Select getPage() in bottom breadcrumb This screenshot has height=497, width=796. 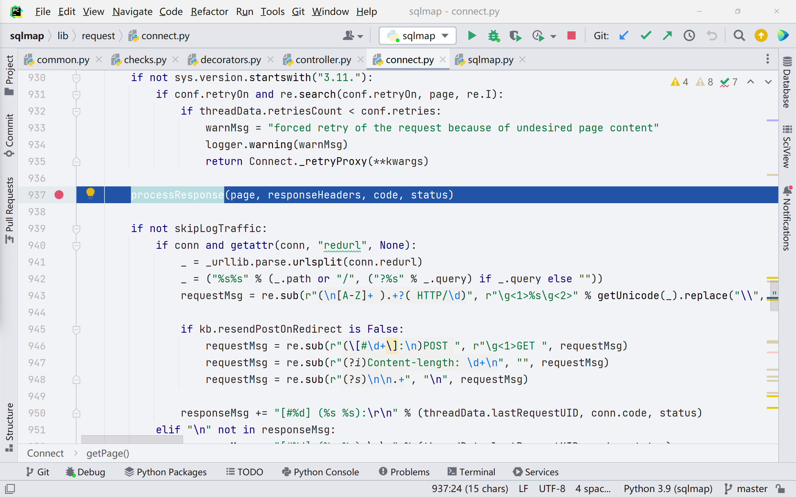coord(108,453)
